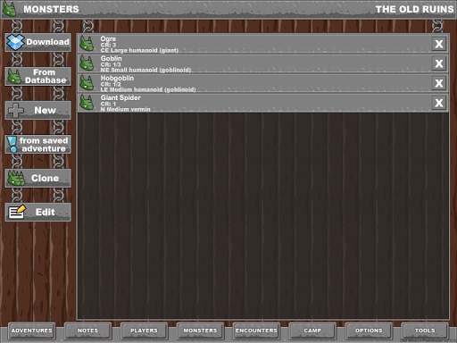Remove the Ogre with its X button

click(439, 44)
